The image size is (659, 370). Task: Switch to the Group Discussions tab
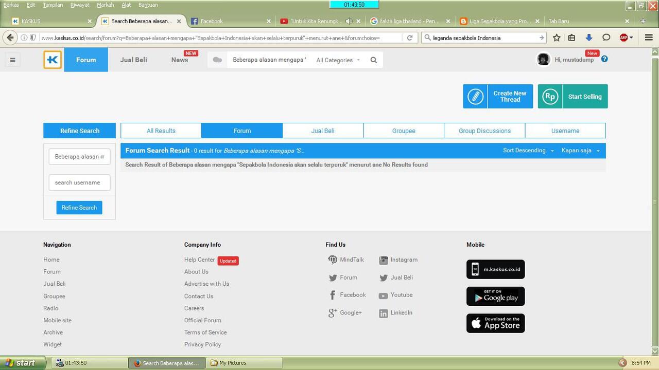tap(484, 131)
